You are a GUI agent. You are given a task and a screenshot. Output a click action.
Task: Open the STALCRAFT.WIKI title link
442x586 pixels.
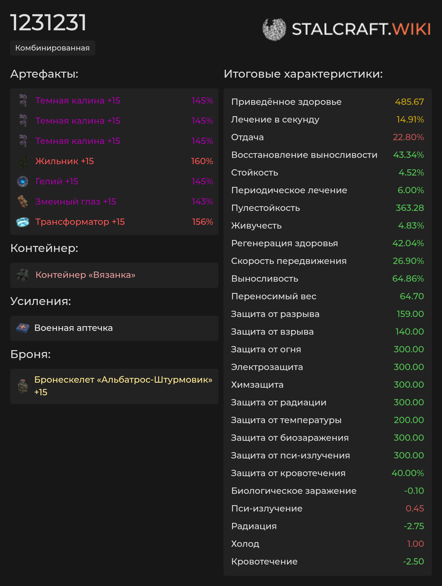pos(361,29)
